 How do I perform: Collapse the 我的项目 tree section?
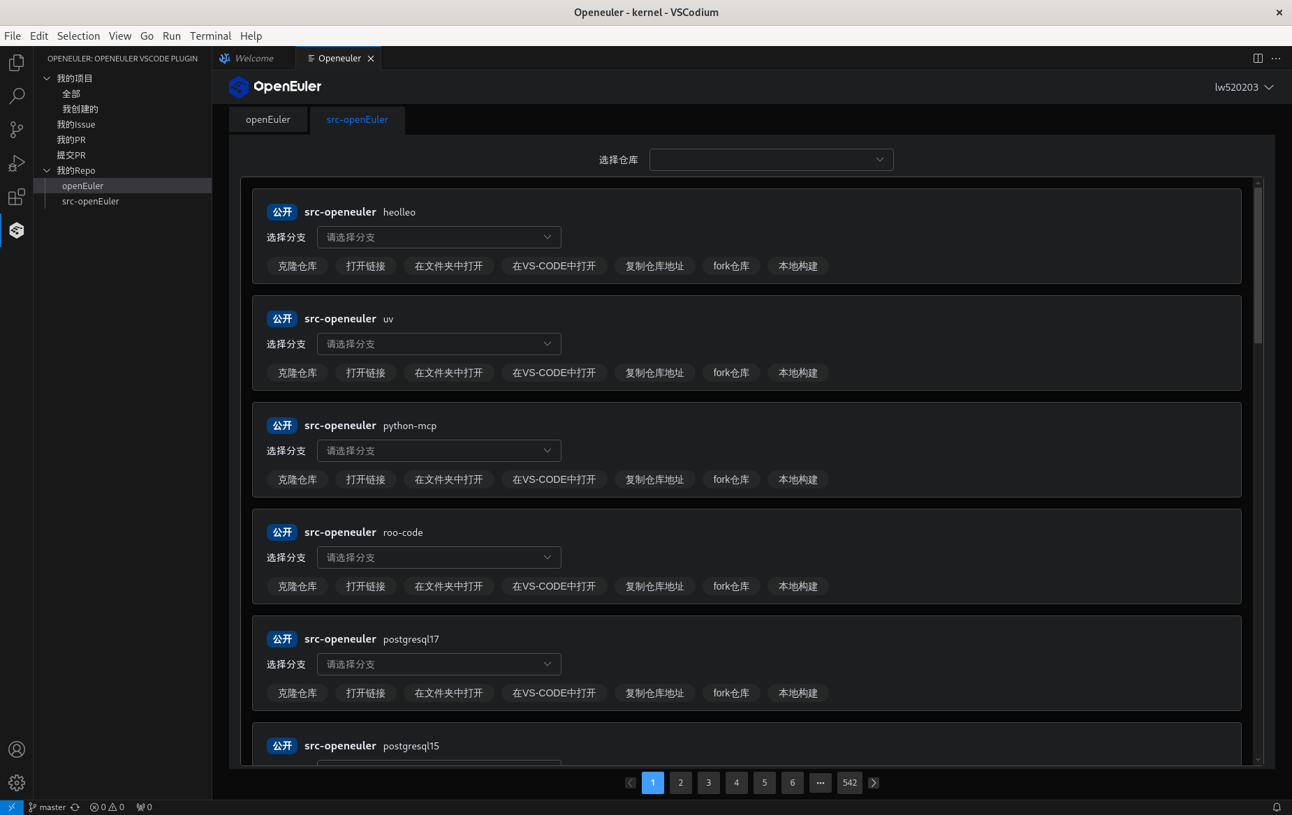click(47, 78)
